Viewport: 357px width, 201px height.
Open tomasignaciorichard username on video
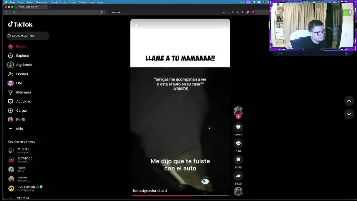click(150, 190)
